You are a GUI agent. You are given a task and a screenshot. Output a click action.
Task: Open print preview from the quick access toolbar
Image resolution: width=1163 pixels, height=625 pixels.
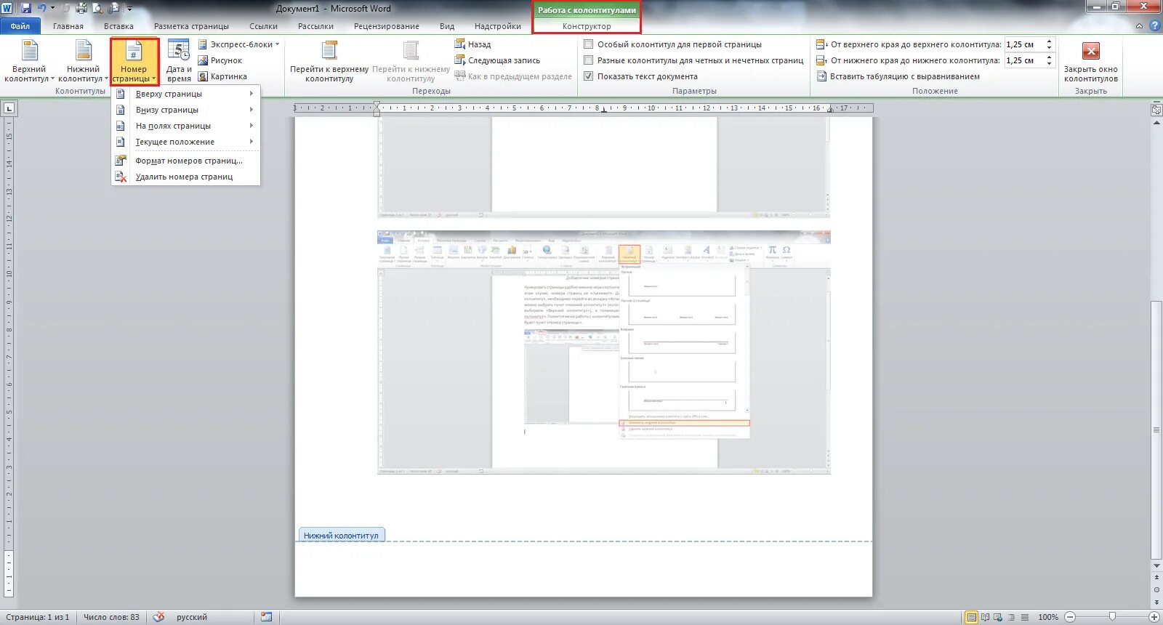[x=97, y=9]
